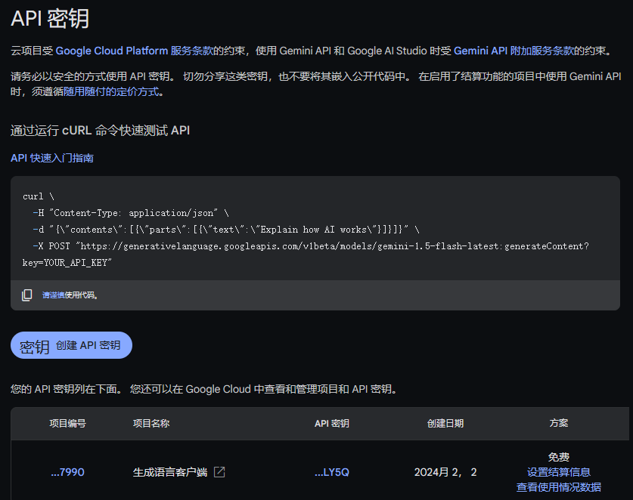Click the -d contents JSON line in code
Viewport: 633px width, 500px height.
pos(226,230)
